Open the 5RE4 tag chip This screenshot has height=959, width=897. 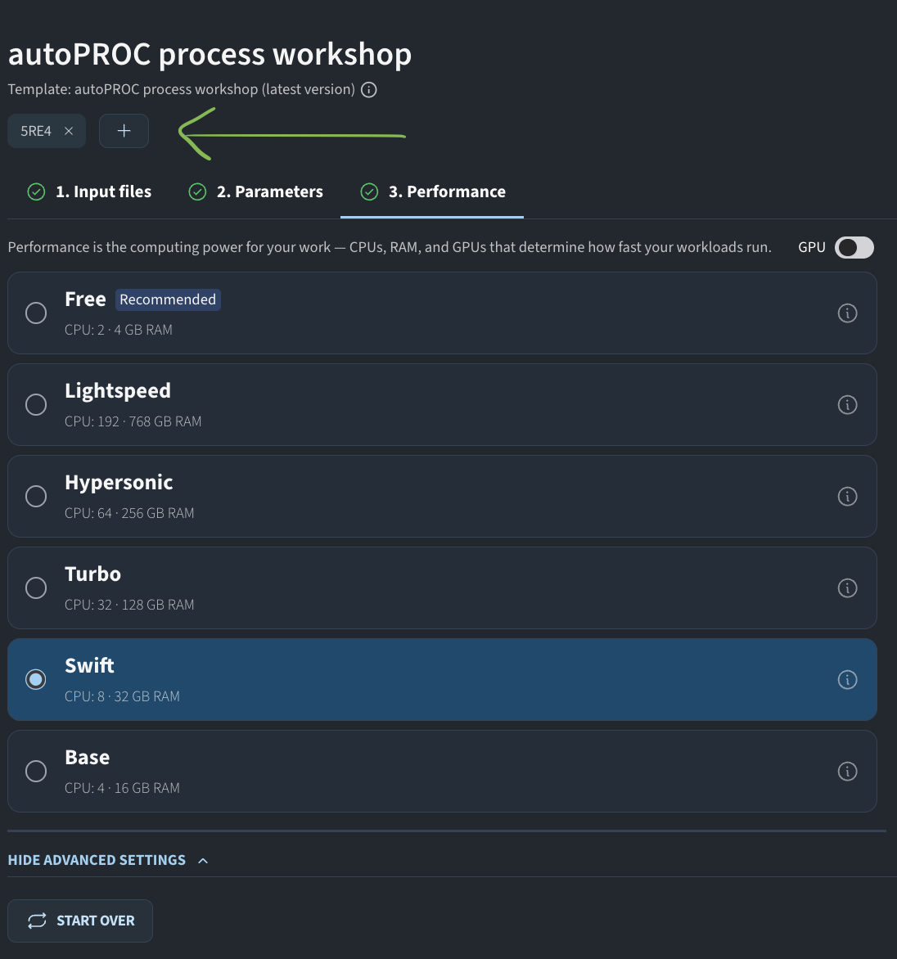36,131
